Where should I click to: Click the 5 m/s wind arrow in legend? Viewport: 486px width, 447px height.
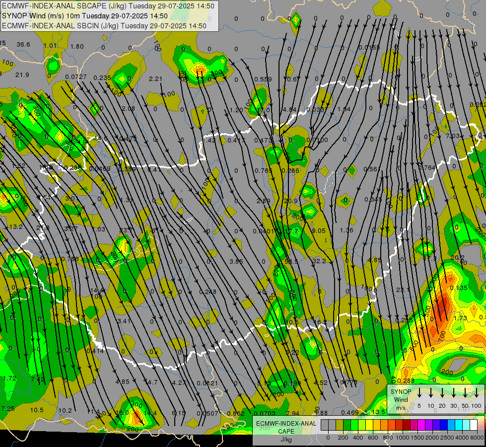tap(419, 393)
